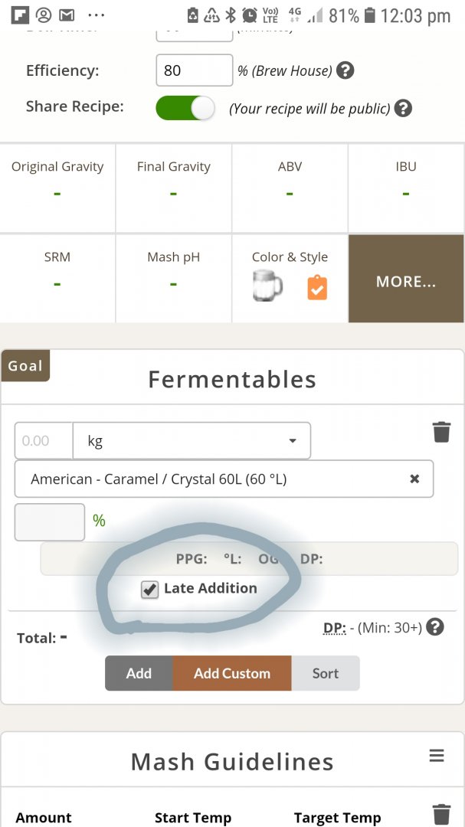Delete the fermentable with trash icon

(x=441, y=432)
